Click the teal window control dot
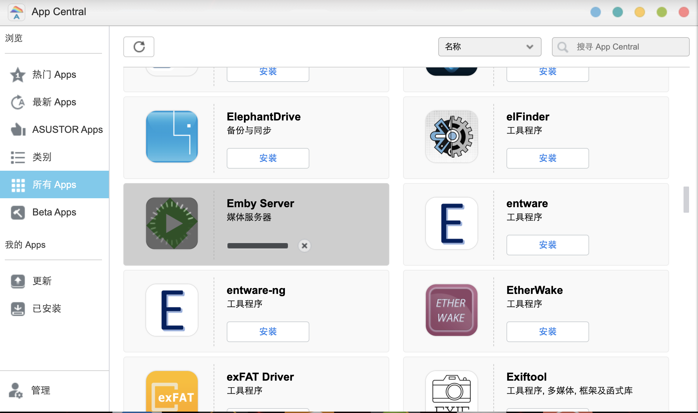This screenshot has height=413, width=698. (618, 12)
